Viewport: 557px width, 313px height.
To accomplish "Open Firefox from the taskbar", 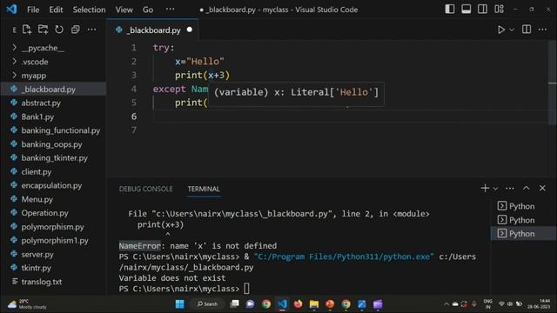I will (298, 304).
